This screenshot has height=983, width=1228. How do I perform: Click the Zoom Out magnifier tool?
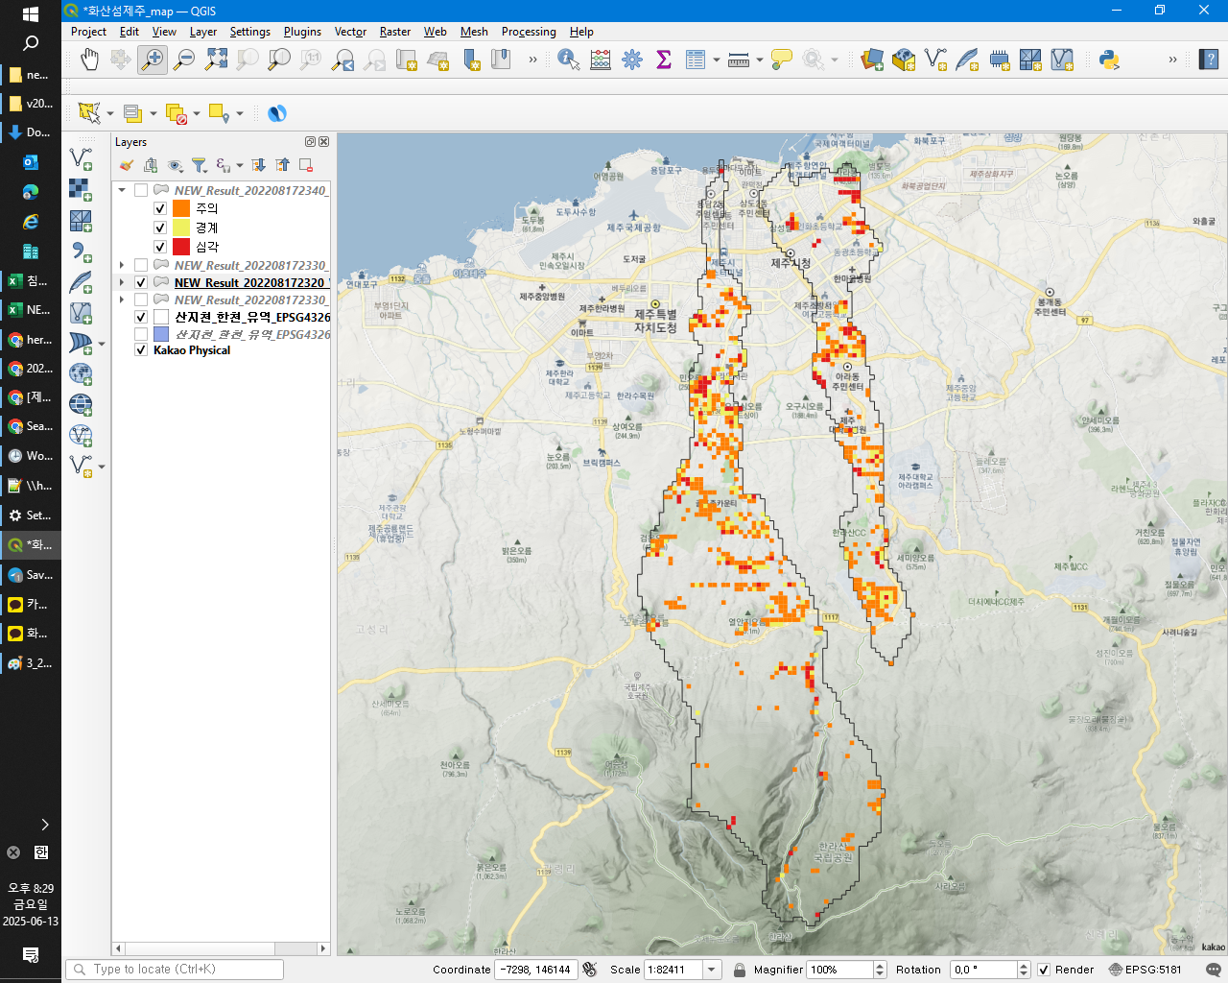[184, 60]
